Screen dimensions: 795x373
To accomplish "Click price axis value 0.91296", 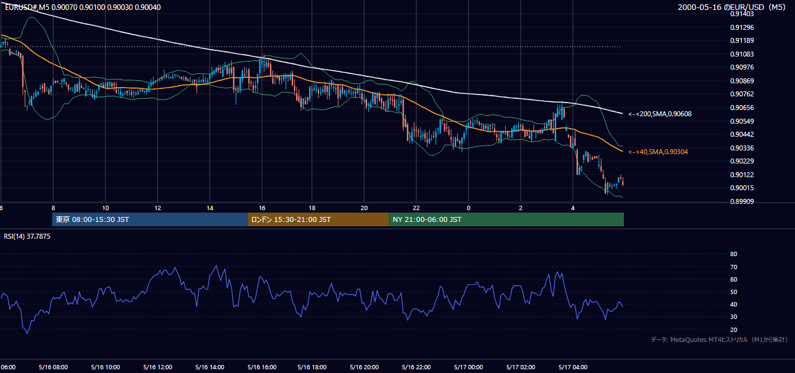I will point(743,27).
